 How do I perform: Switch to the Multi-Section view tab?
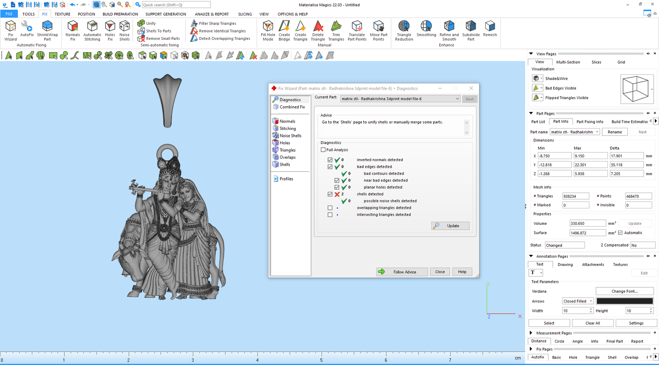click(568, 62)
